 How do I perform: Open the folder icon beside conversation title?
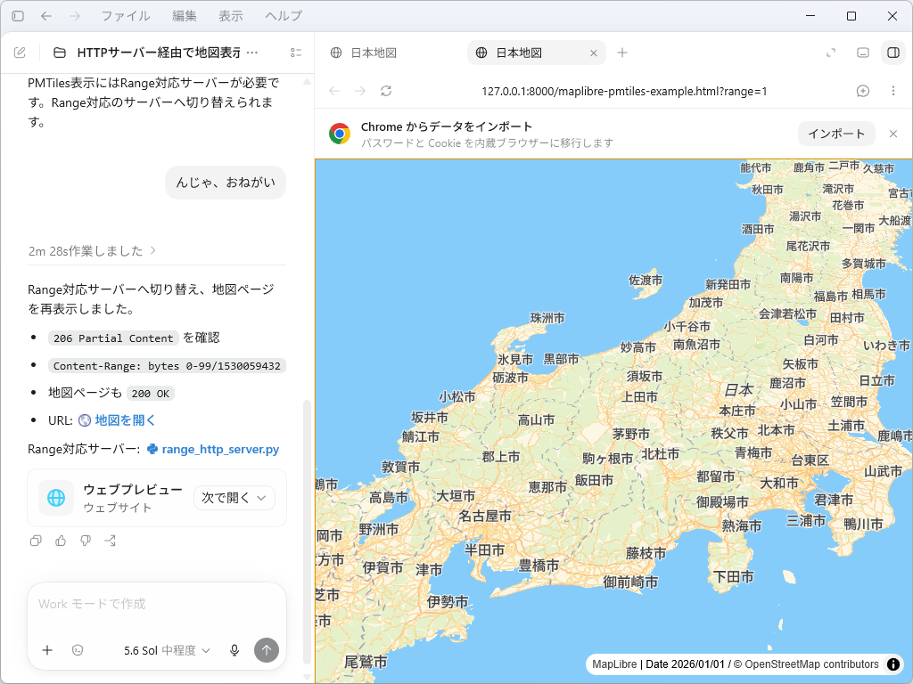[x=60, y=53]
